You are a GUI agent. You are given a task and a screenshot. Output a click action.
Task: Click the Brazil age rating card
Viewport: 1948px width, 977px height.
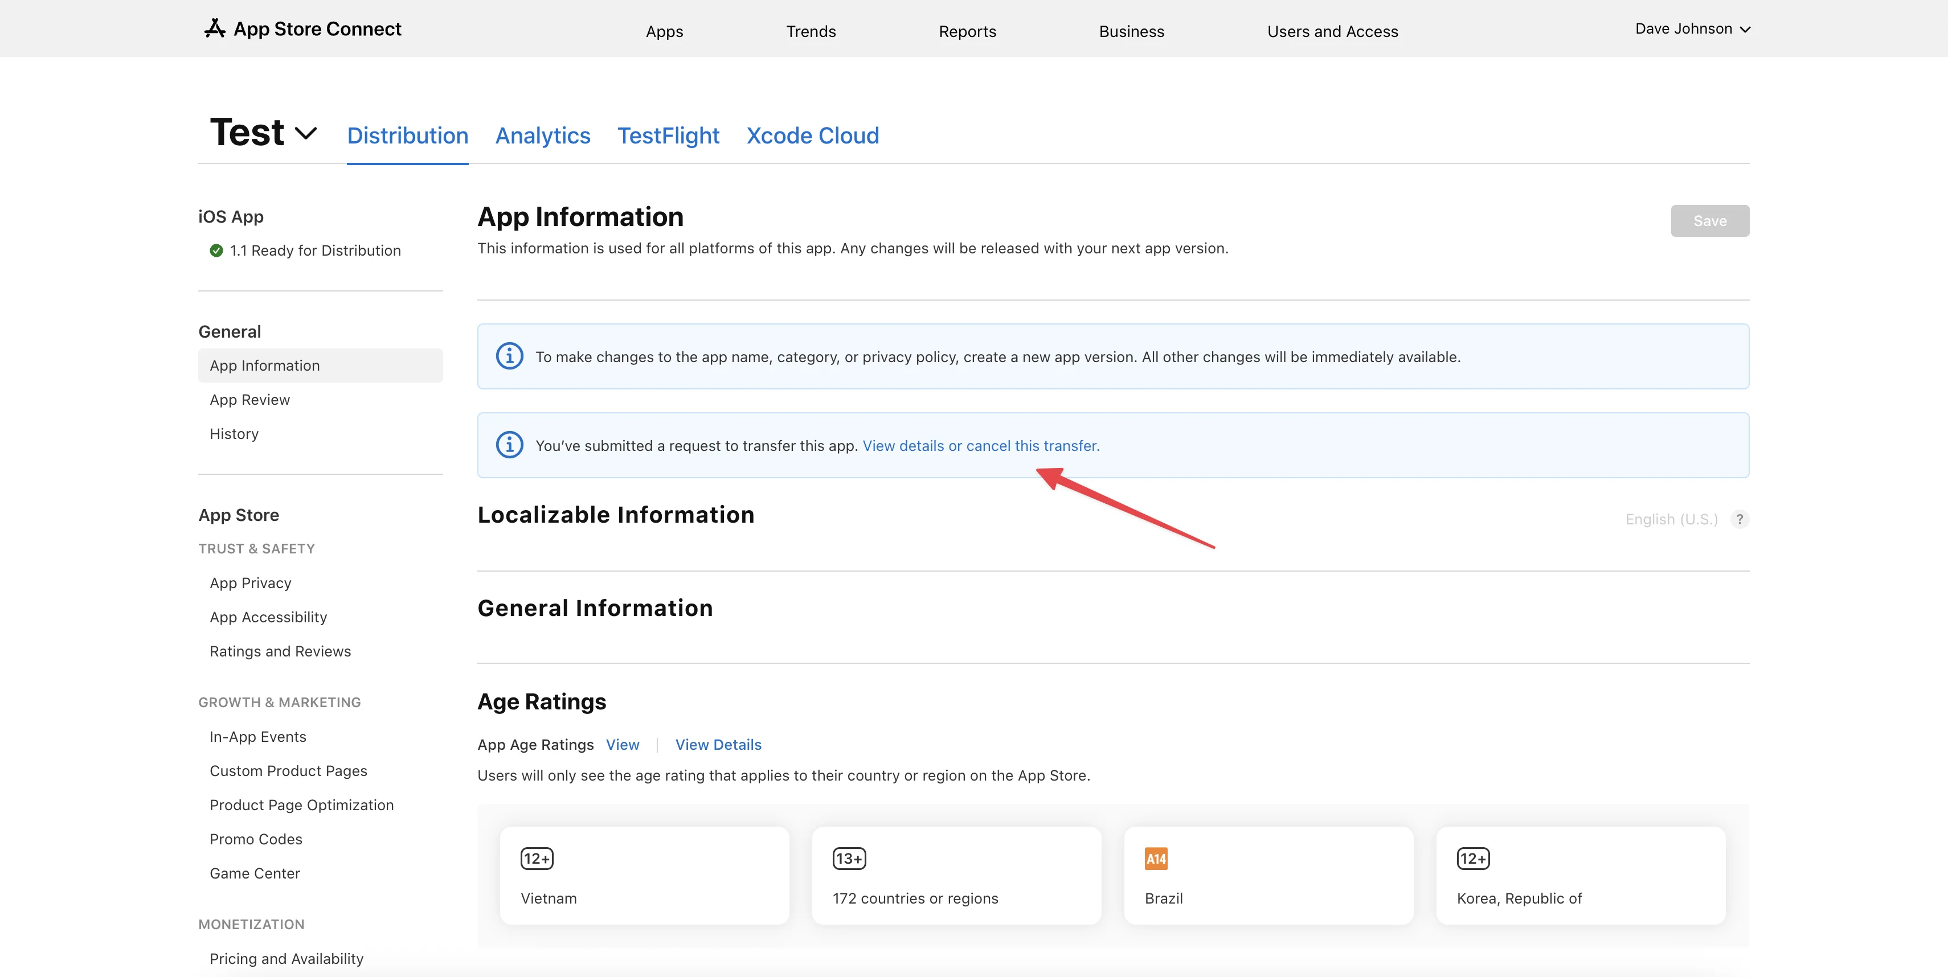[x=1268, y=875]
